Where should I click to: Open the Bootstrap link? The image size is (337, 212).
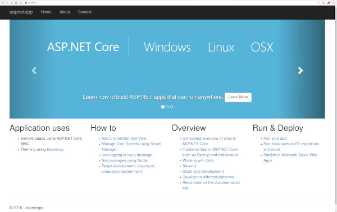tap(55, 149)
